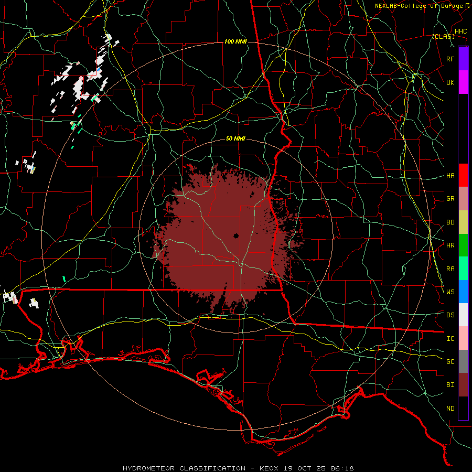This screenshot has height=472, width=472.
Task: Click the GC gray legend swatch
Action: (463, 361)
